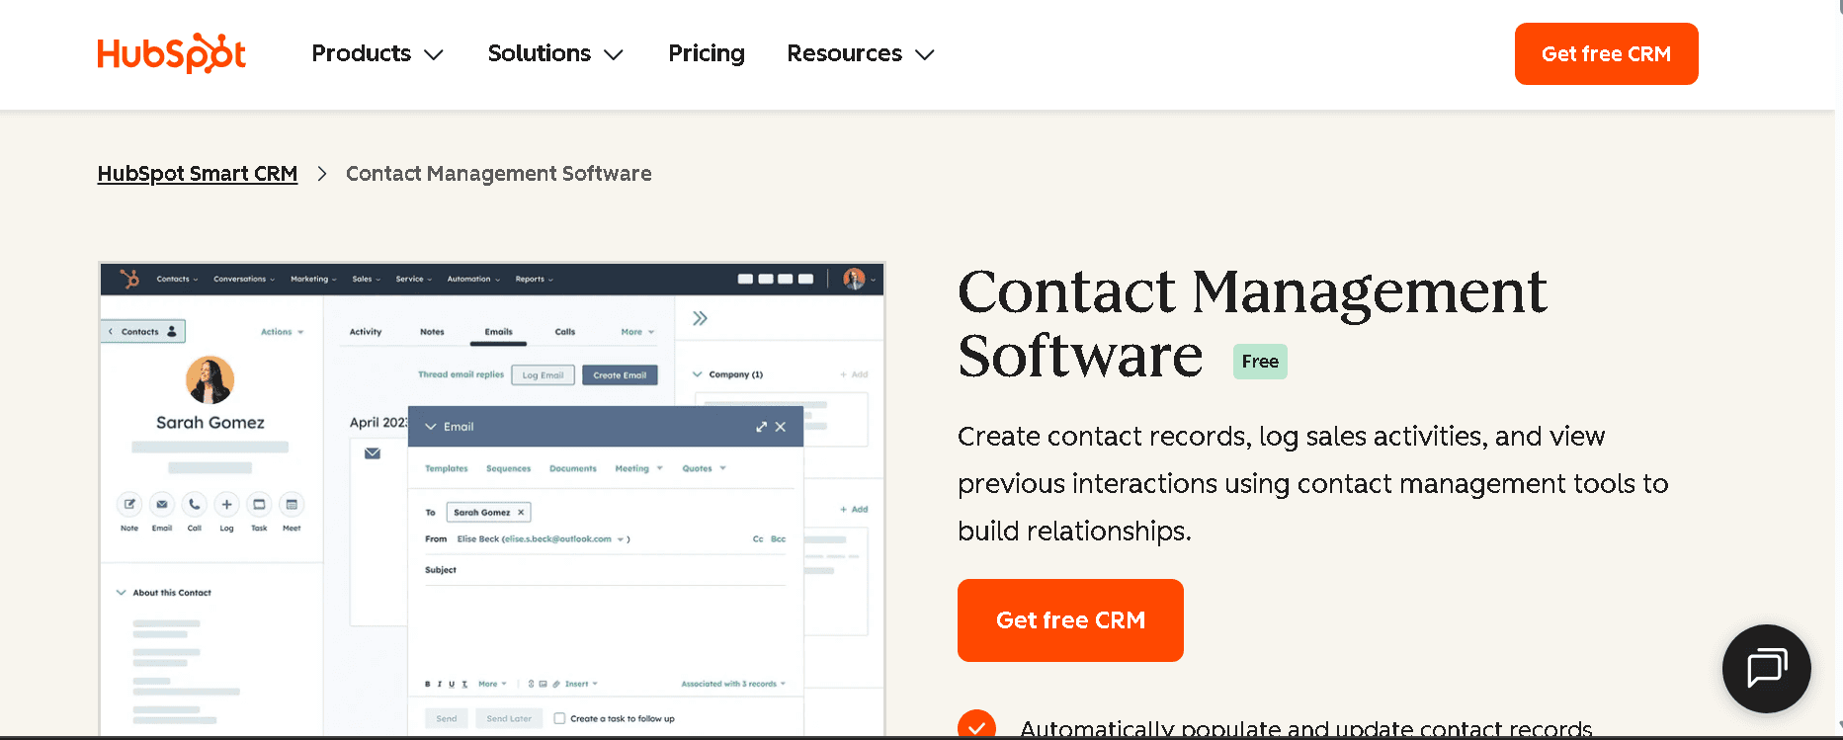Tick the Create a task to follow up checkbox
Viewport: 1843px width, 740px height.
click(559, 718)
